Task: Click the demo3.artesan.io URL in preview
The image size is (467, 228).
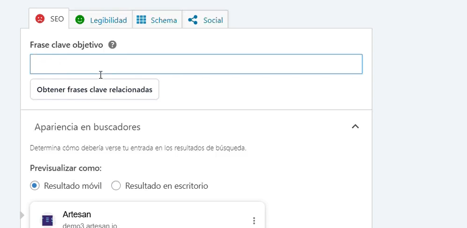Action: 90,225
